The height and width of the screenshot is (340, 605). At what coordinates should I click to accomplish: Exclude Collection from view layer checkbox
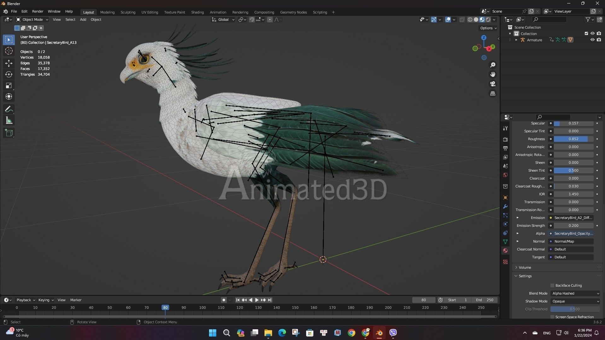coord(586,33)
